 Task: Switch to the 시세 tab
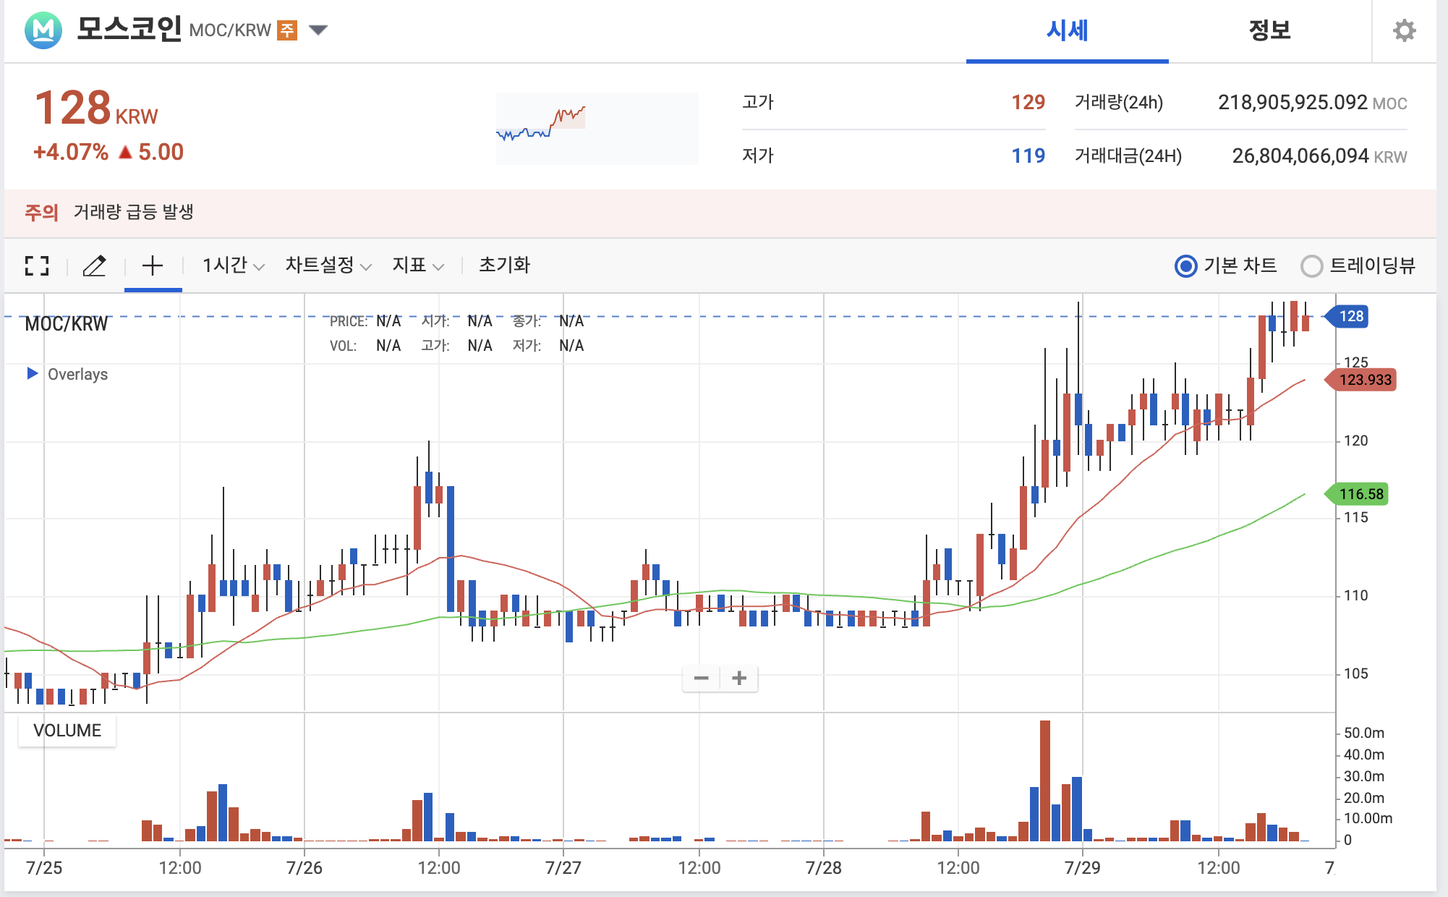[1067, 31]
